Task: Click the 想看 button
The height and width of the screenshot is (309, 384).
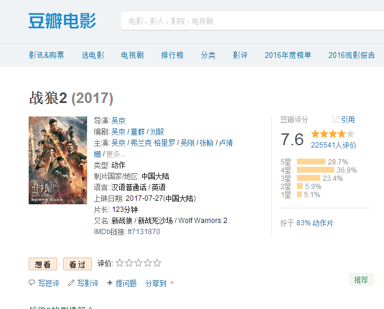Action: 43,264
